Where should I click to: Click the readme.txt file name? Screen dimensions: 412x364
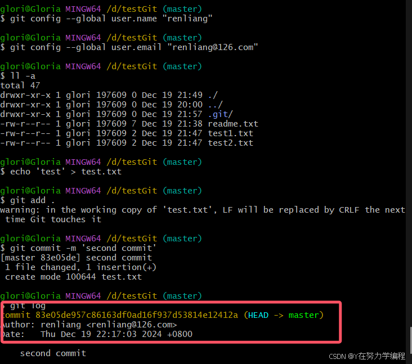point(233,124)
